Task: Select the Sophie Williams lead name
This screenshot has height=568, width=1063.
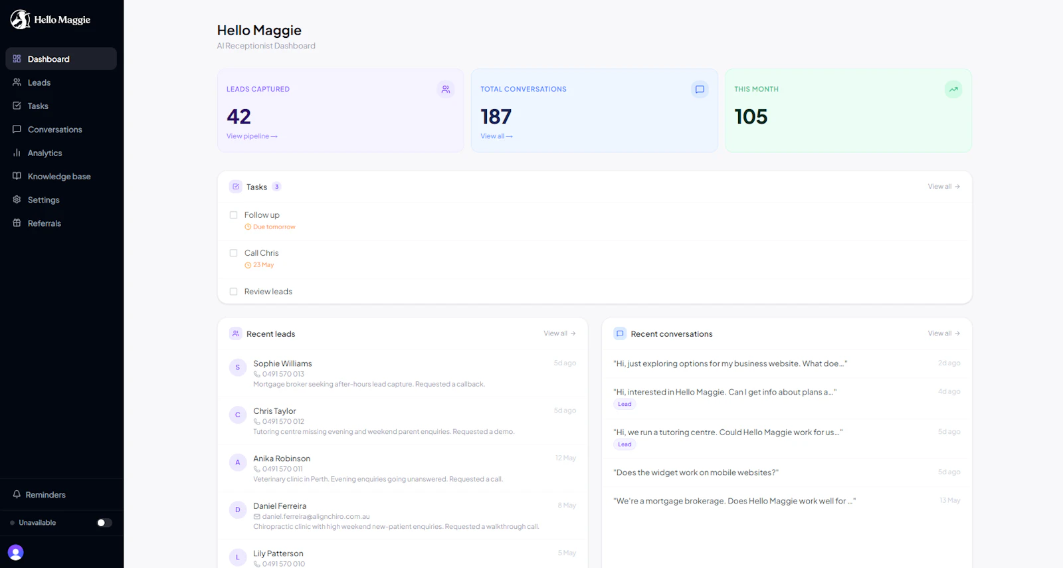Action: [282, 363]
